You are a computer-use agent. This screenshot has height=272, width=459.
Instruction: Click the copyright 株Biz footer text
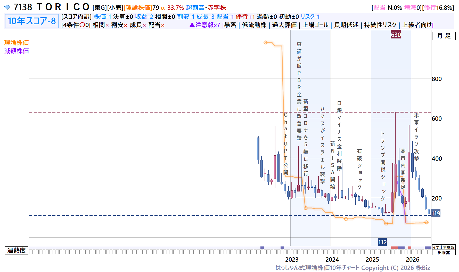(x=353, y=268)
